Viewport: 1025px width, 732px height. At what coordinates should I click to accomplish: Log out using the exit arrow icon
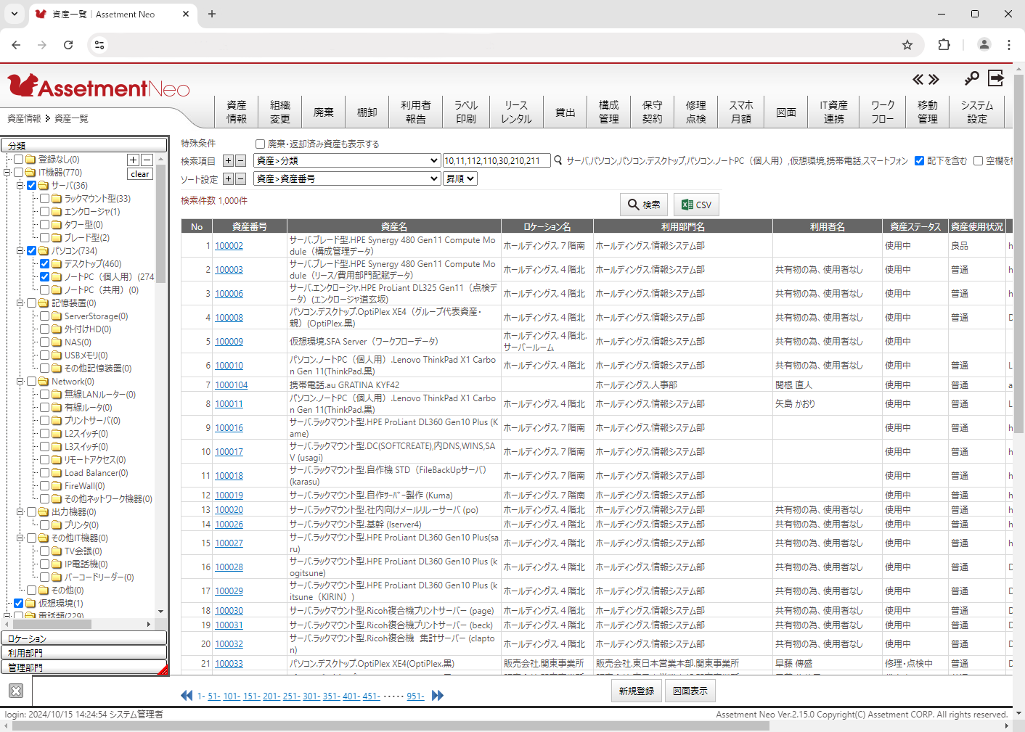point(996,77)
